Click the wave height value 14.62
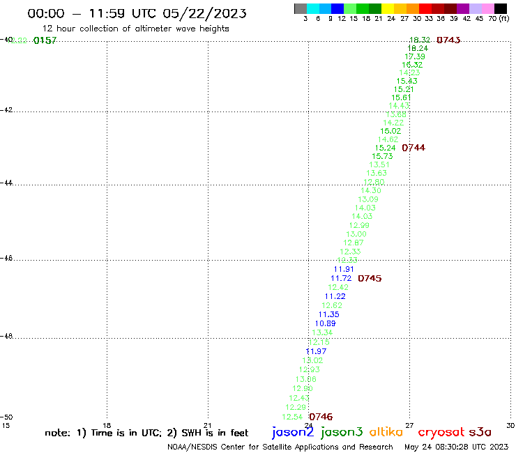This screenshot has height=453, width=516. 388,139
